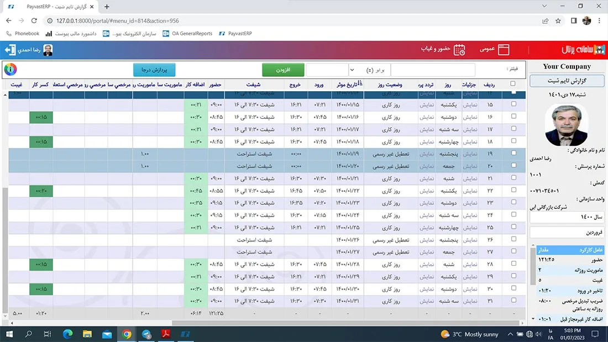Click the logout icon beside user name

click(x=10, y=50)
